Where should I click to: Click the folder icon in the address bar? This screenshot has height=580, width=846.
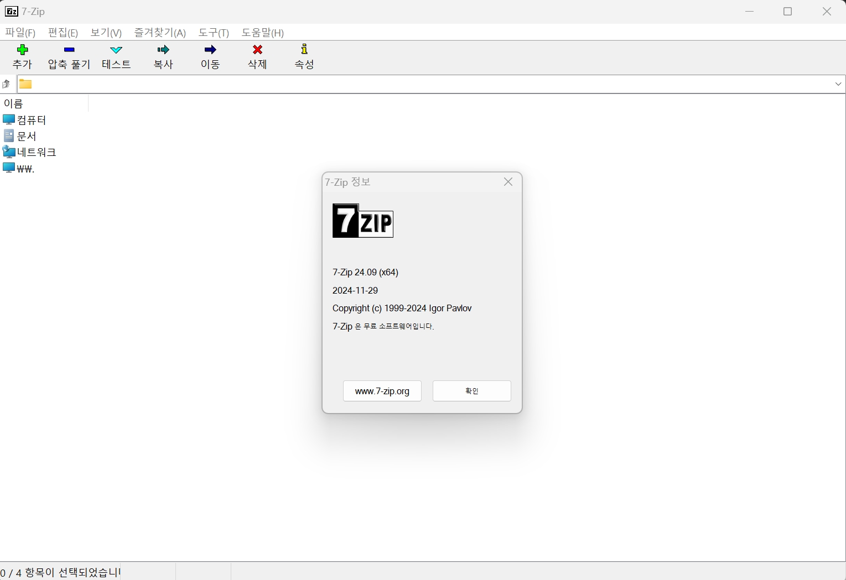25,84
